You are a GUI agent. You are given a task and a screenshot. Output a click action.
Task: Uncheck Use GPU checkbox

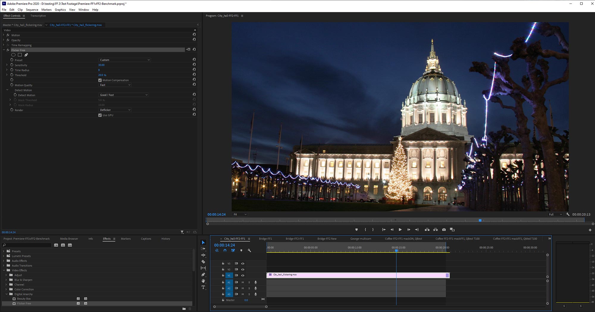click(100, 115)
